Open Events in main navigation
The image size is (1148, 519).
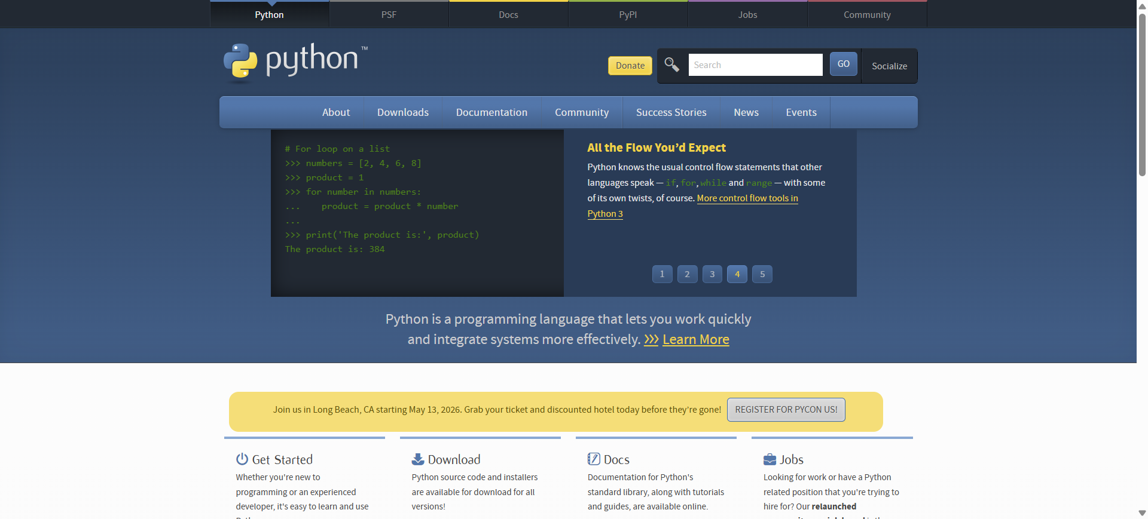coord(801,112)
